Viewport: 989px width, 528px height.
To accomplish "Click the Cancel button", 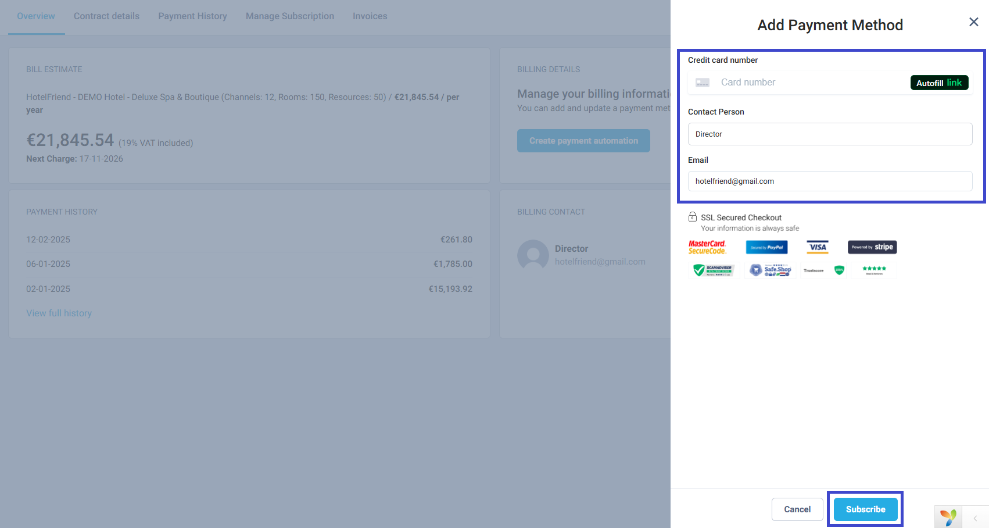I will click(797, 509).
